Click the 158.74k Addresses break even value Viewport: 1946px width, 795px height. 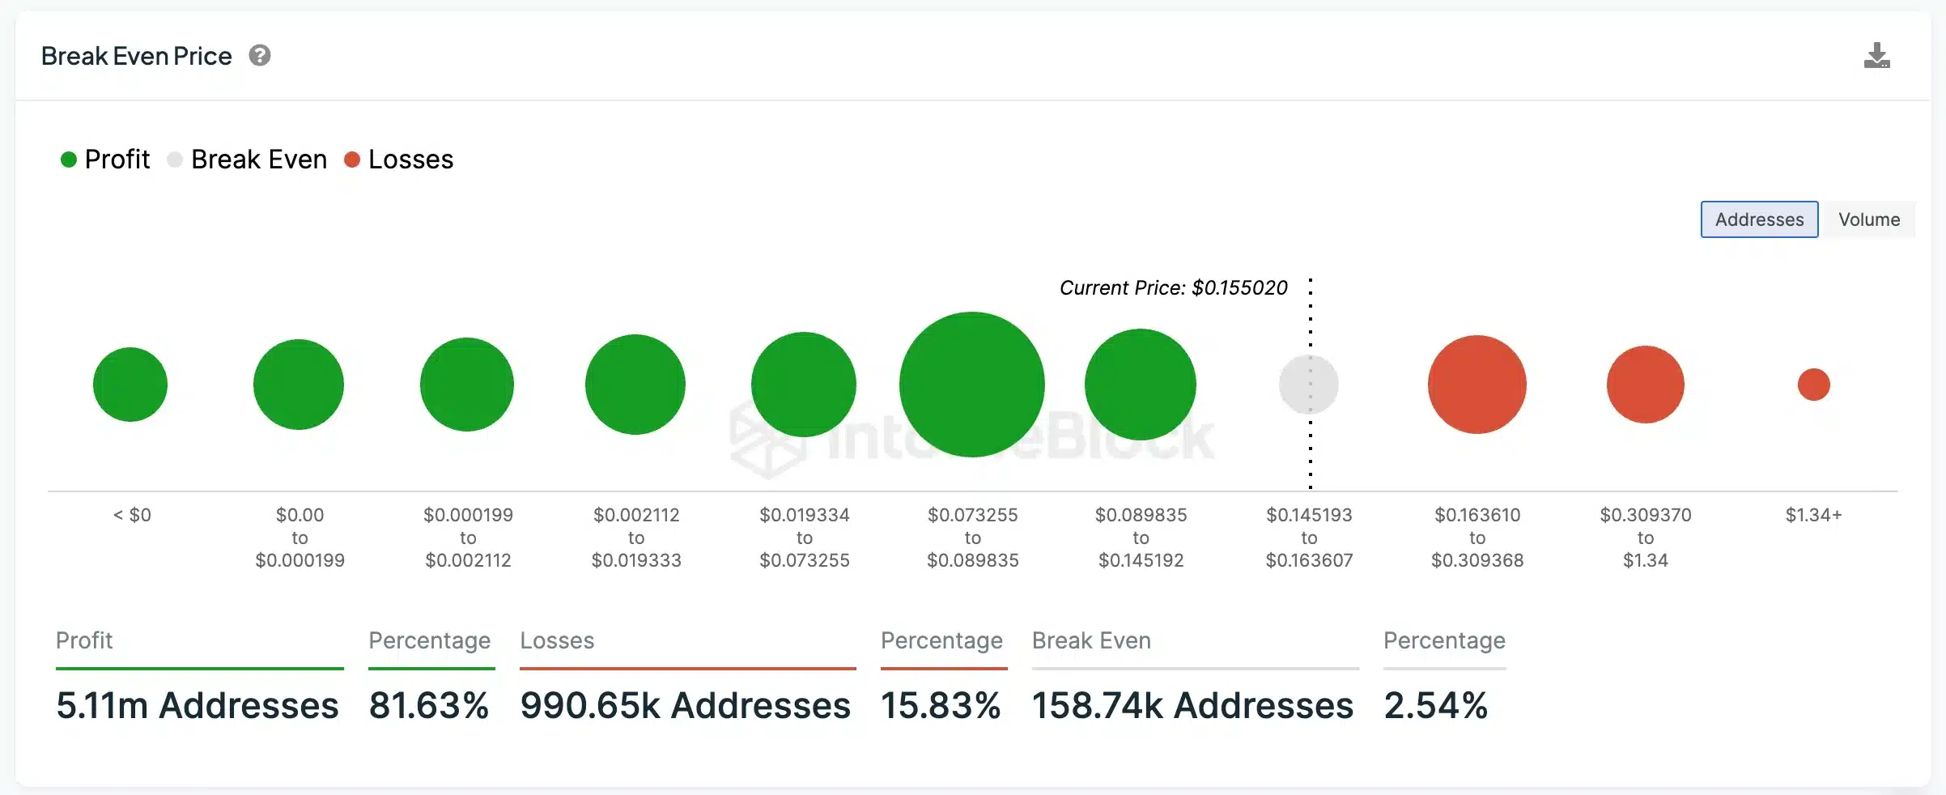point(1192,705)
